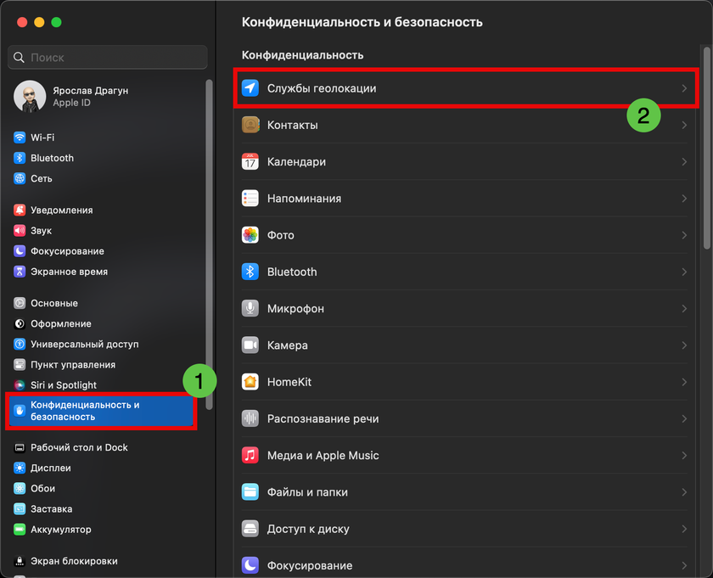This screenshot has width=713, height=578.
Task: Select Конфиденциальность и безопасность in sidebar
Action: click(101, 411)
